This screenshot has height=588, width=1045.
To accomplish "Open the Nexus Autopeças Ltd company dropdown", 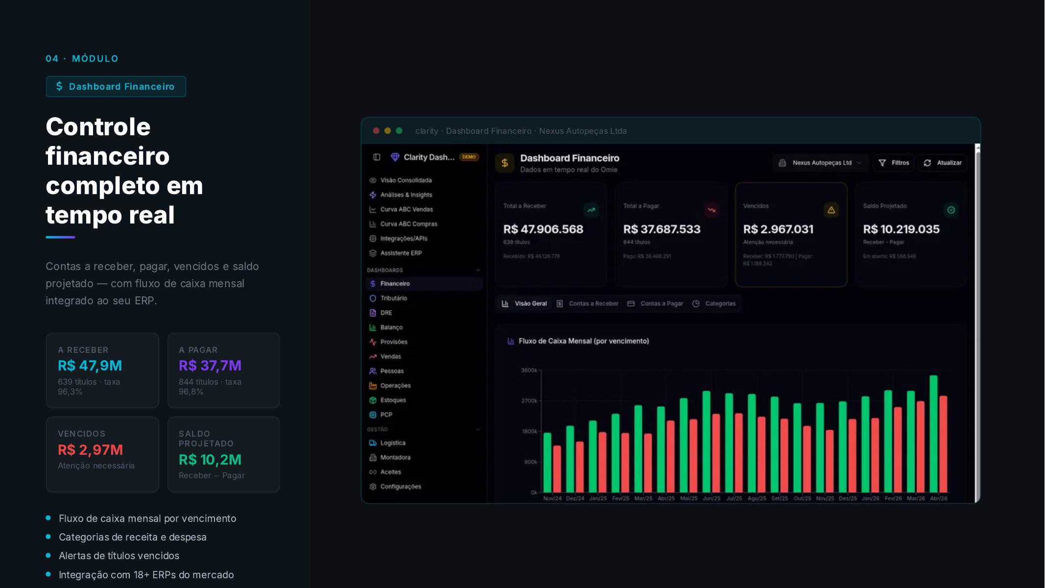I will tap(820, 163).
